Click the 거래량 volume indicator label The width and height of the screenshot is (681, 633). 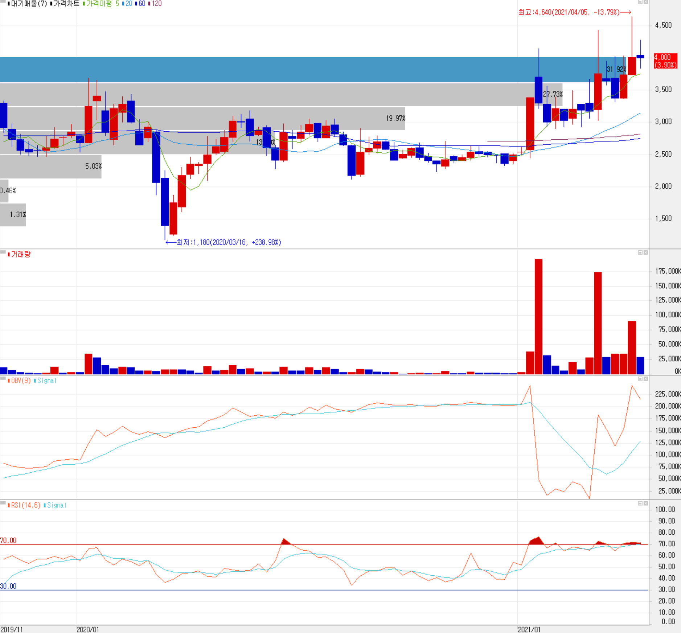(21, 254)
